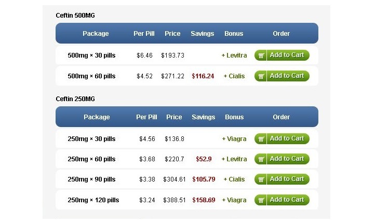375x223 pixels.
Task: Click cart icon for 250mg × 60 pills
Action: pyautogui.click(x=261, y=159)
